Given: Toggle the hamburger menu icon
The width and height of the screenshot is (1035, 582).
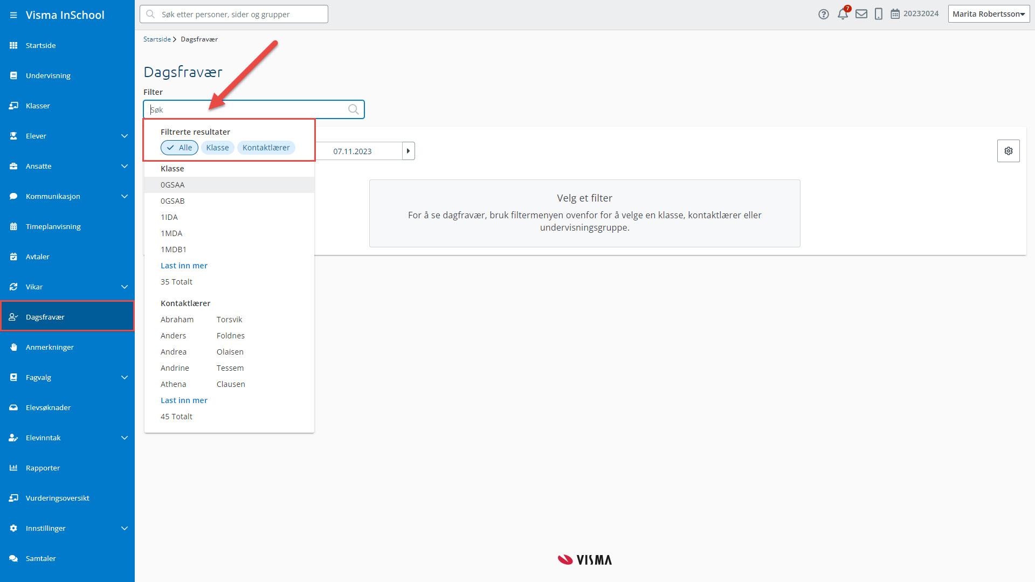Looking at the screenshot, I should [x=13, y=15].
